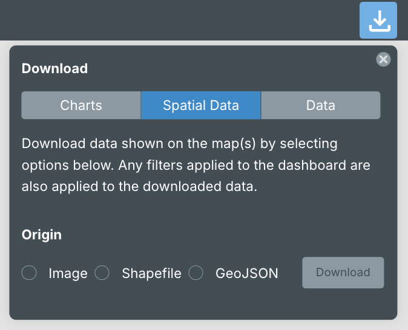Select the Spatial Data tab
The image size is (408, 330).
click(201, 105)
